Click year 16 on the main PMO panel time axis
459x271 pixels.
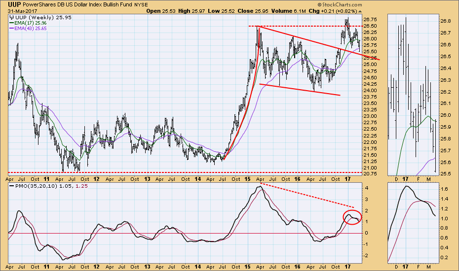(298, 267)
